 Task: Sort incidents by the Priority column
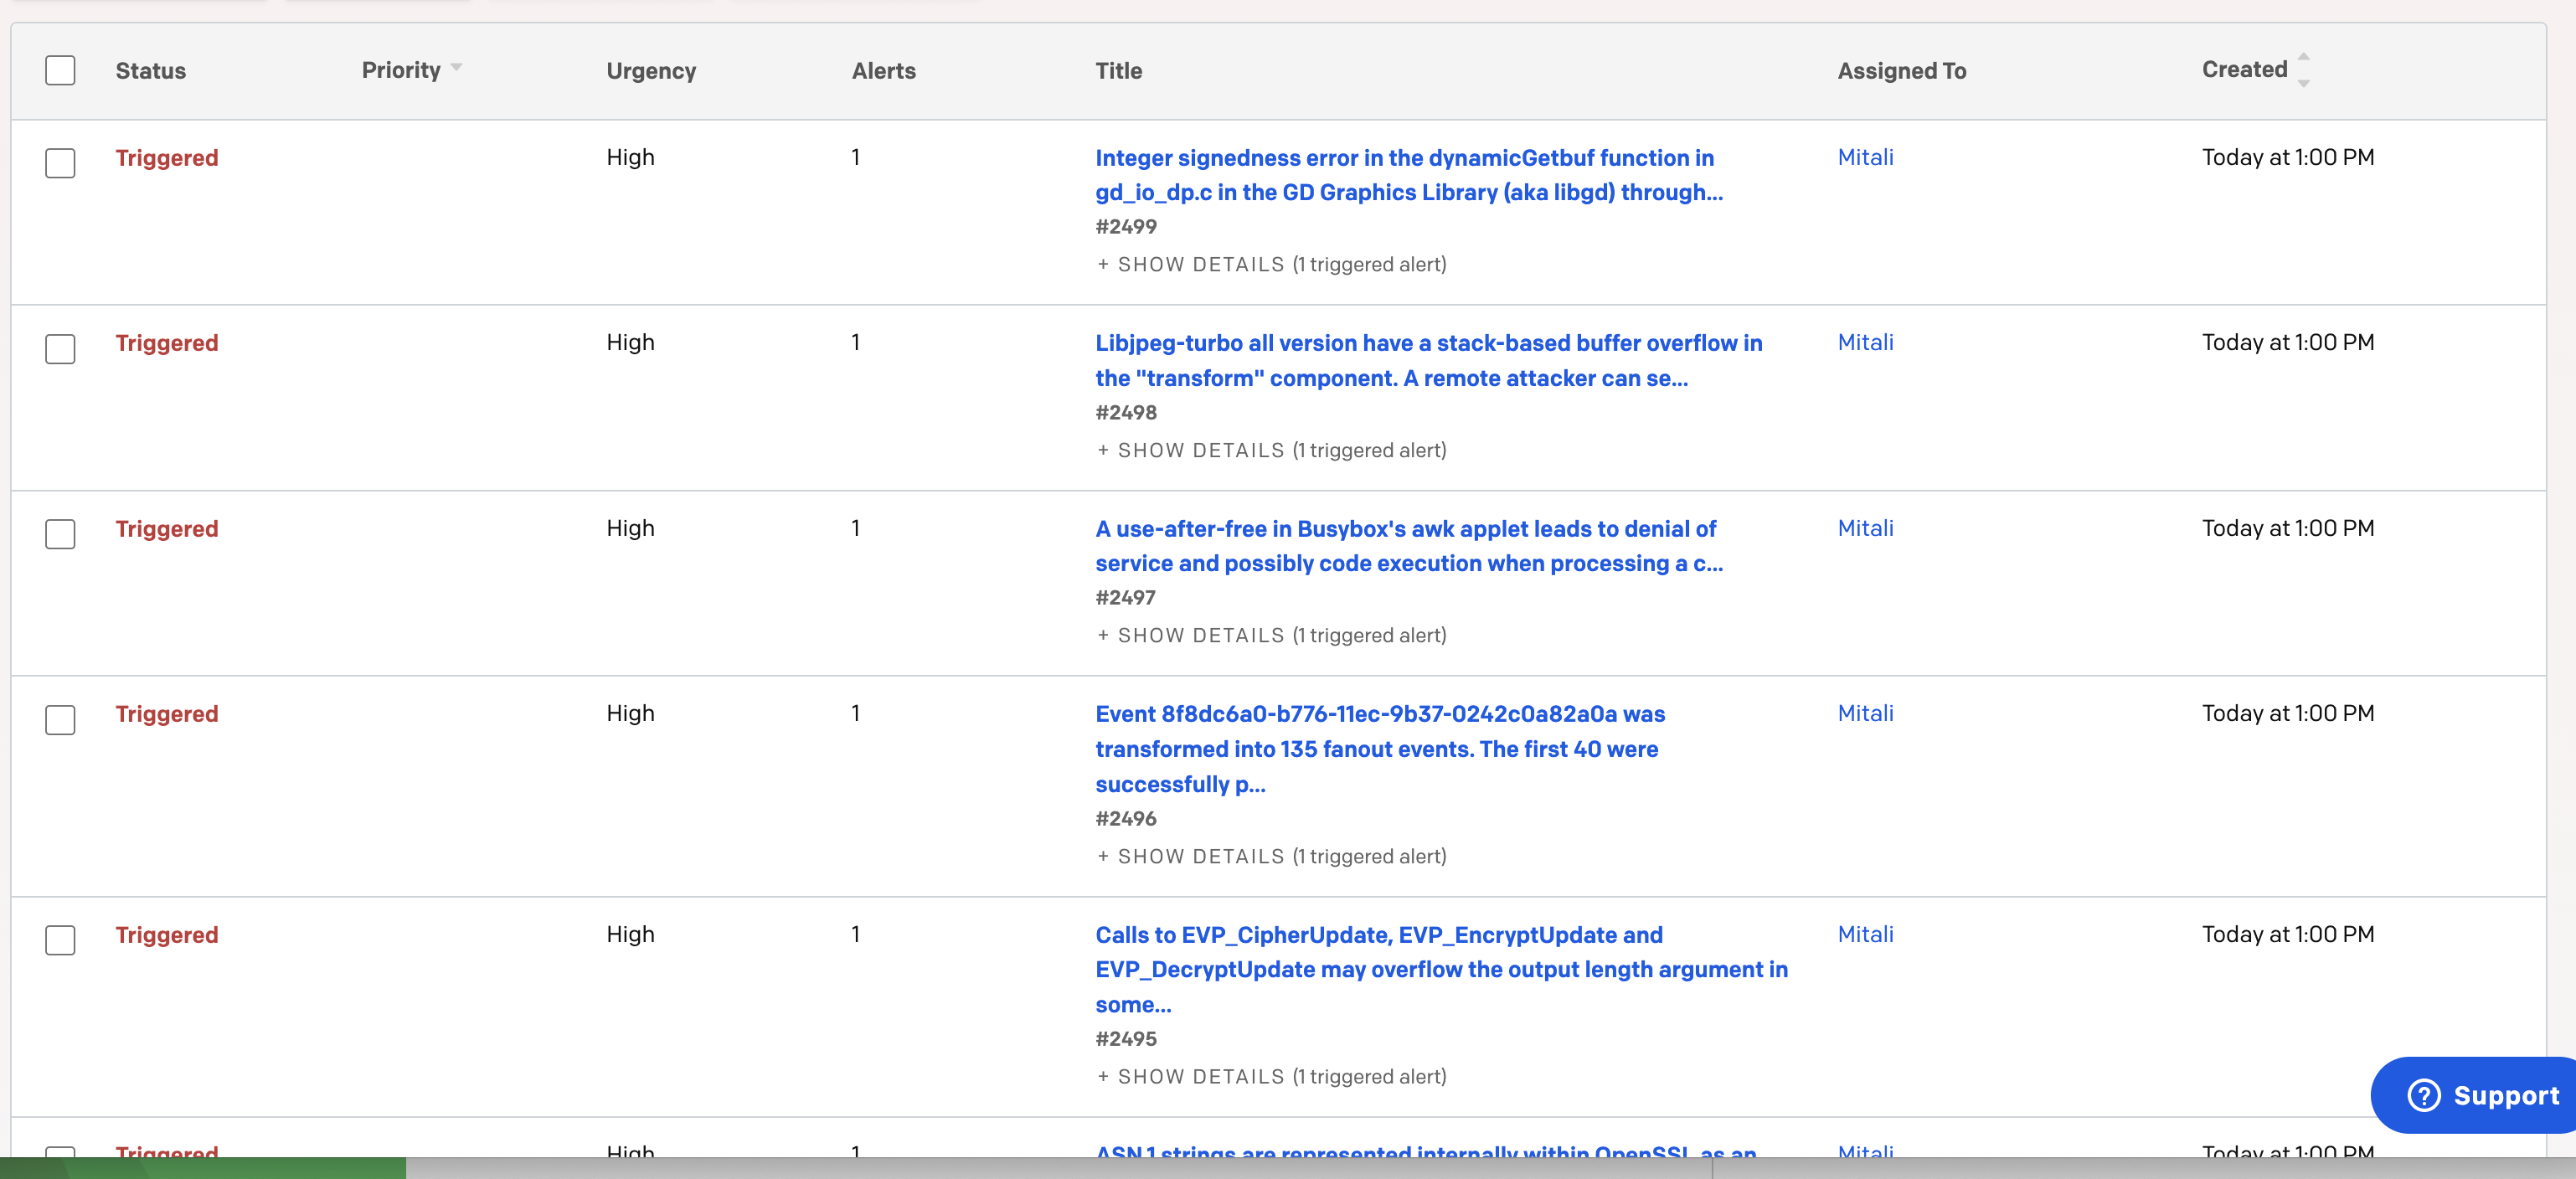(401, 70)
